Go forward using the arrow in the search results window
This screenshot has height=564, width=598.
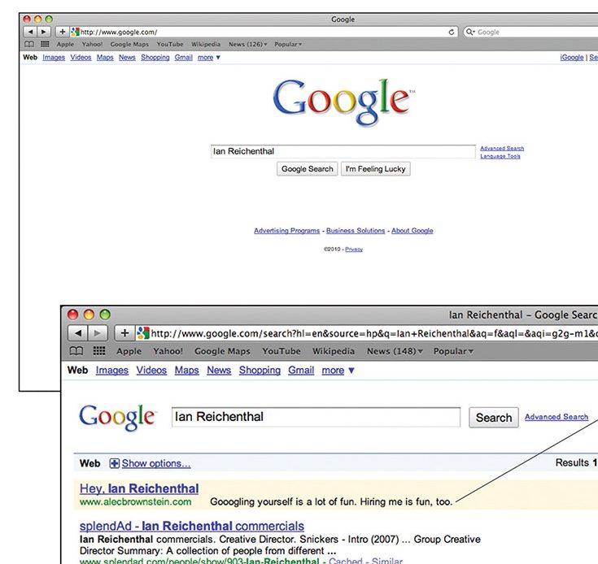[x=98, y=333]
